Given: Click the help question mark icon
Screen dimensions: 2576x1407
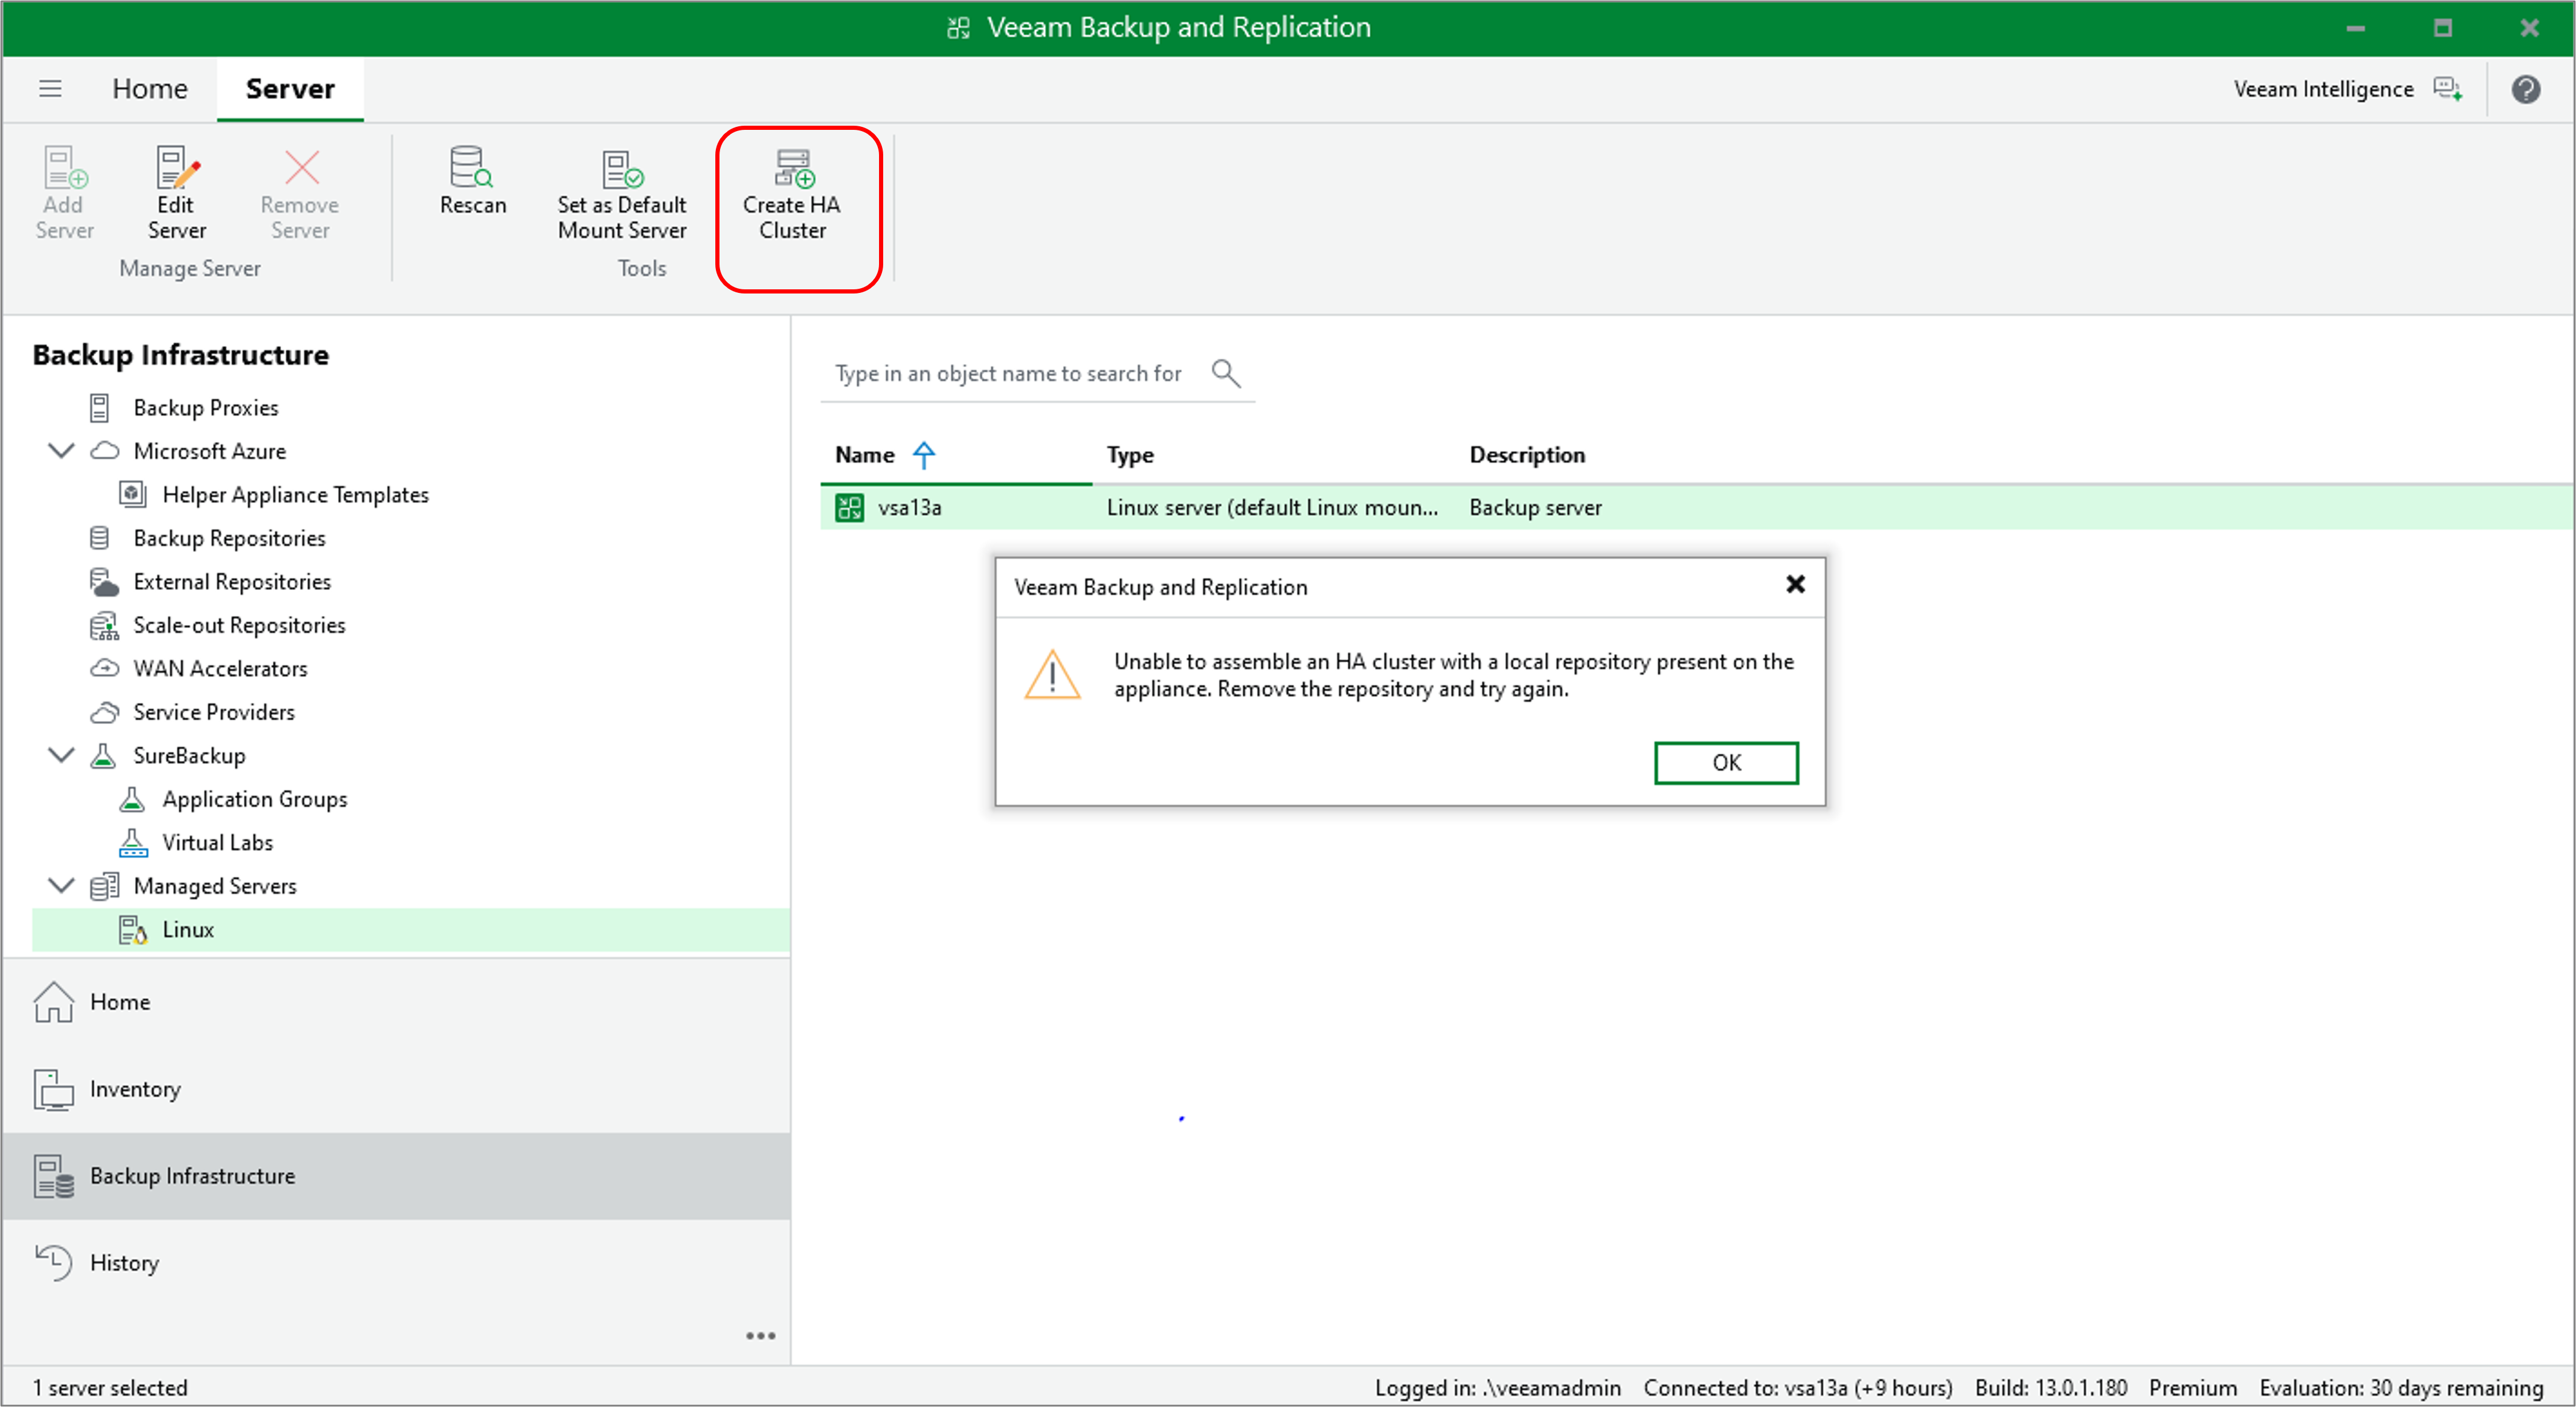Looking at the screenshot, I should [2525, 89].
